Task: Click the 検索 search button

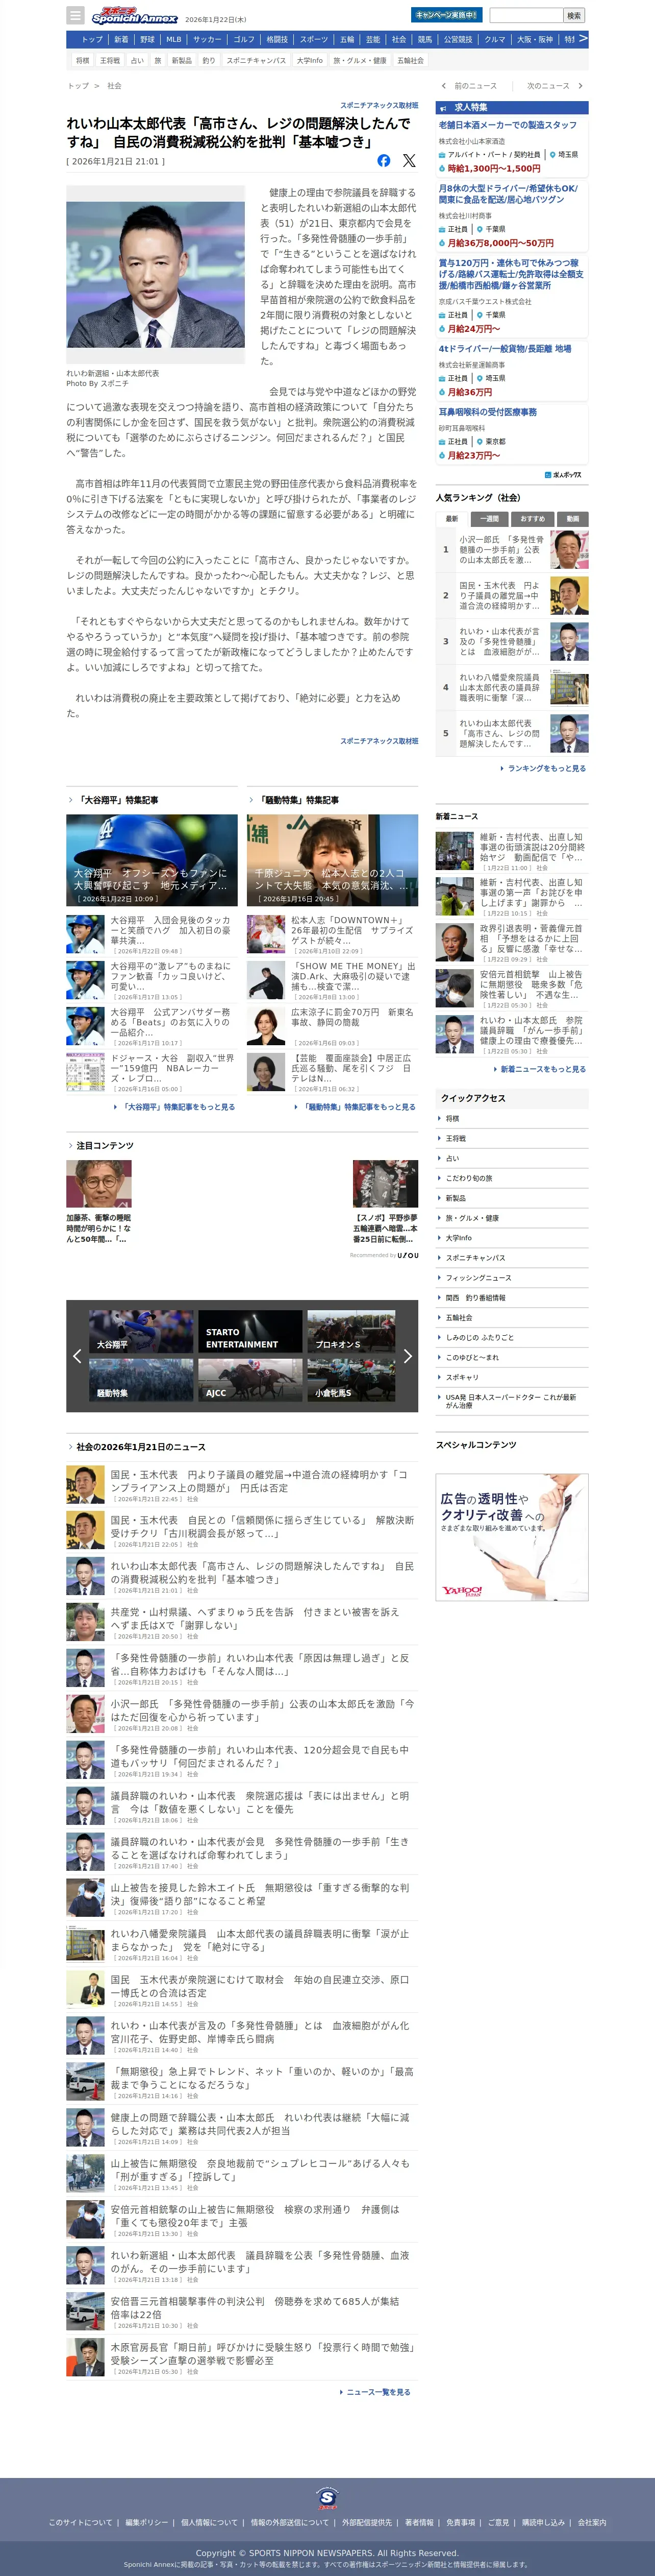Action: point(573,16)
